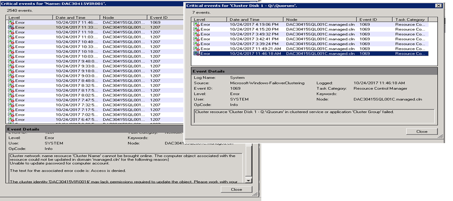The width and height of the screenshot is (453, 201).
Task: Click the Task Category value Resource Control Manager
Action: click(381, 88)
